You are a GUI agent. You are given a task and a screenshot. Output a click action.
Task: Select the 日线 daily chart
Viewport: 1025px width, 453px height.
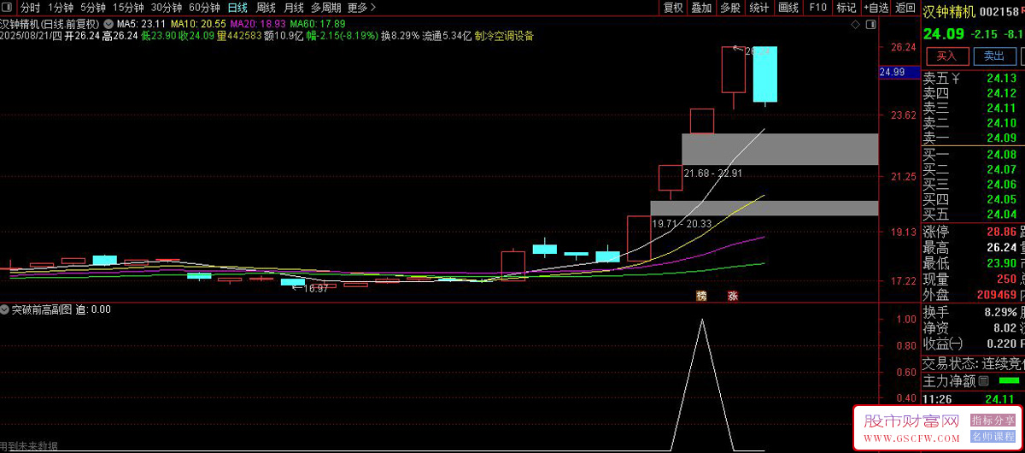(237, 8)
